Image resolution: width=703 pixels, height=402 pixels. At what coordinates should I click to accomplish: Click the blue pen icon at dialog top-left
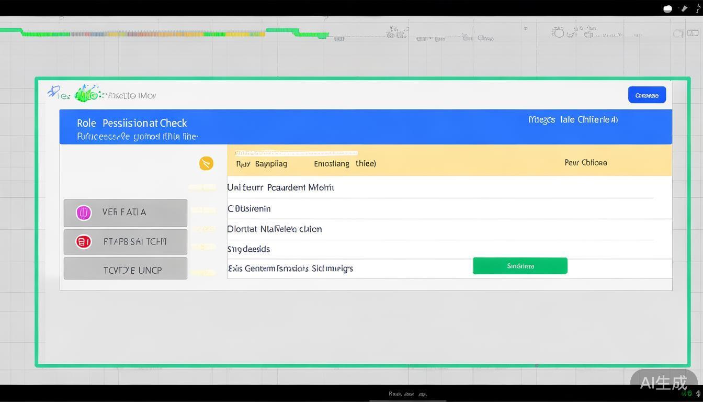[53, 92]
